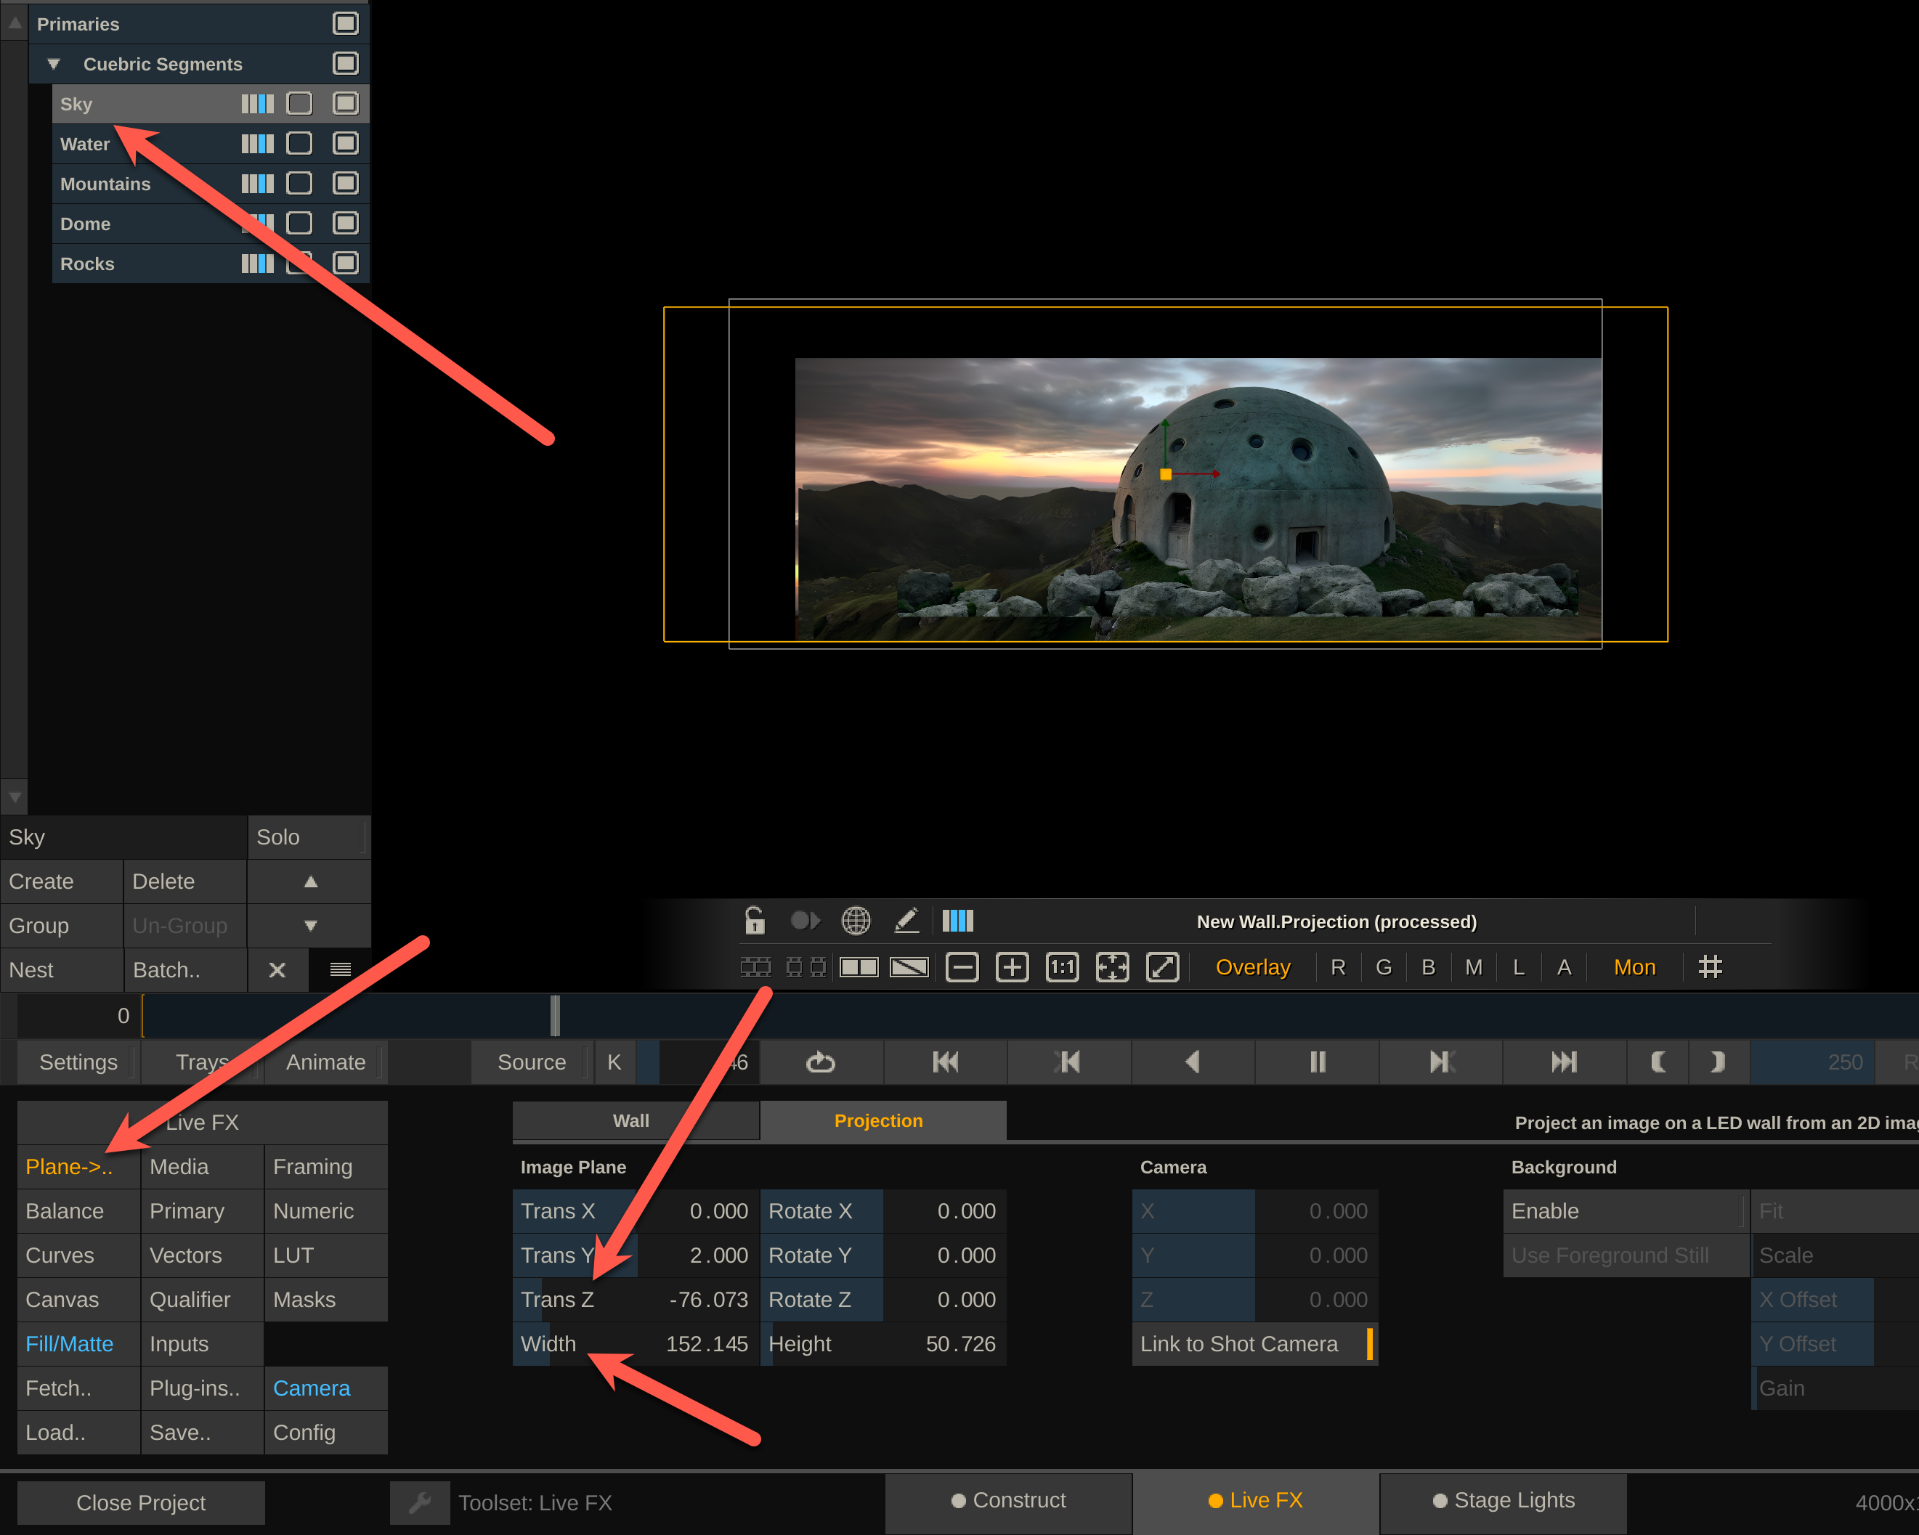Select the pencil annotation tool
This screenshot has height=1535, width=1919.
coord(906,920)
